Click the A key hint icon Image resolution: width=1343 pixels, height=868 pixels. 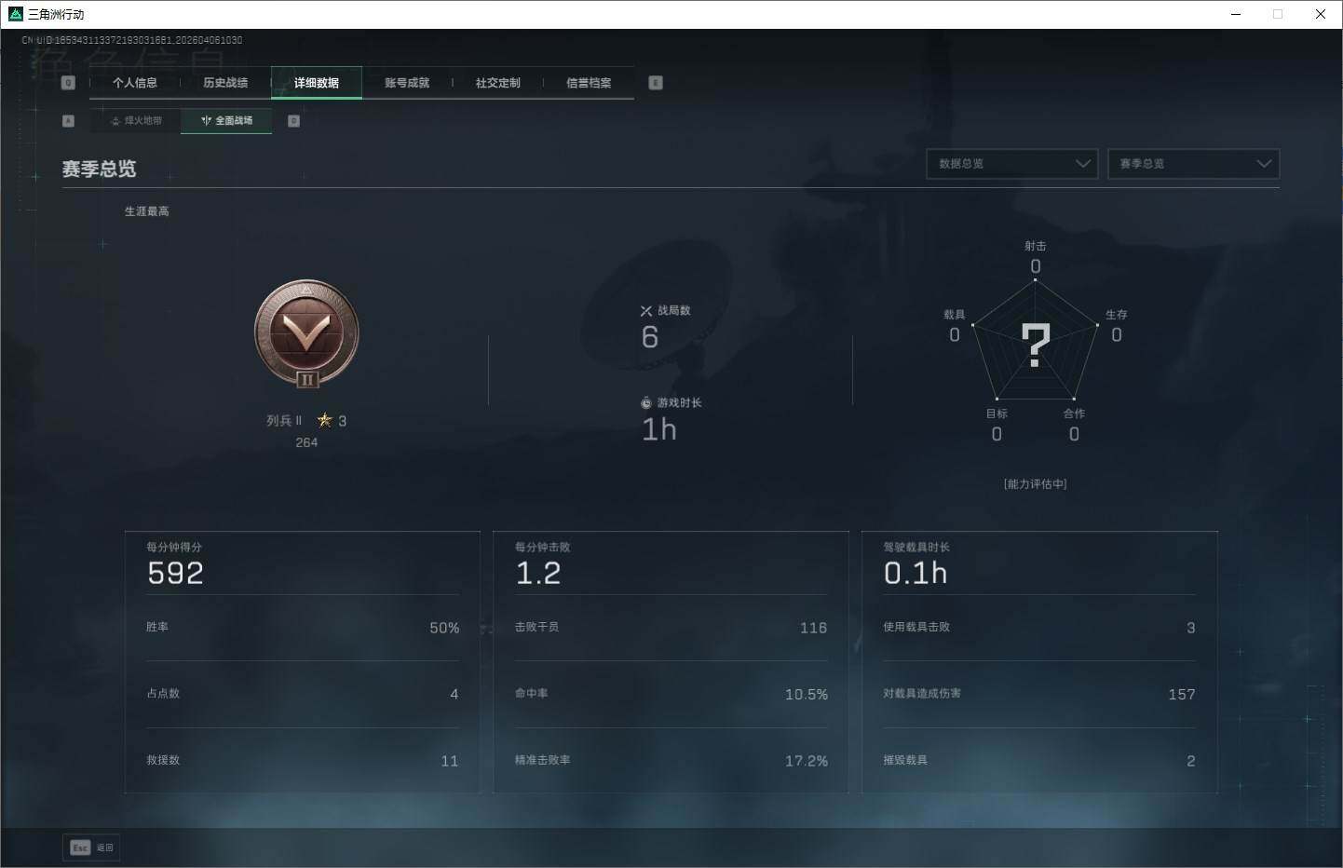[68, 121]
